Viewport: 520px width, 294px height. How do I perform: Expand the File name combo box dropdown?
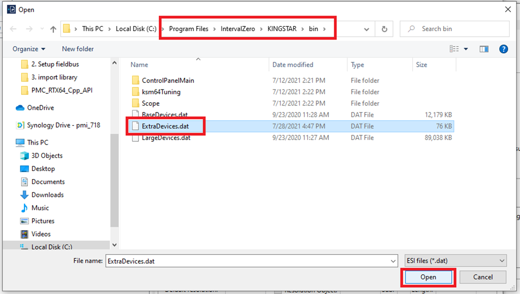pos(393,261)
